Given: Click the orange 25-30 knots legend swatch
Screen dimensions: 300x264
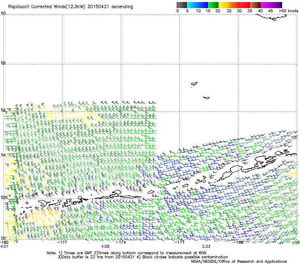Looking at the screenshot, I should pos(234,5).
